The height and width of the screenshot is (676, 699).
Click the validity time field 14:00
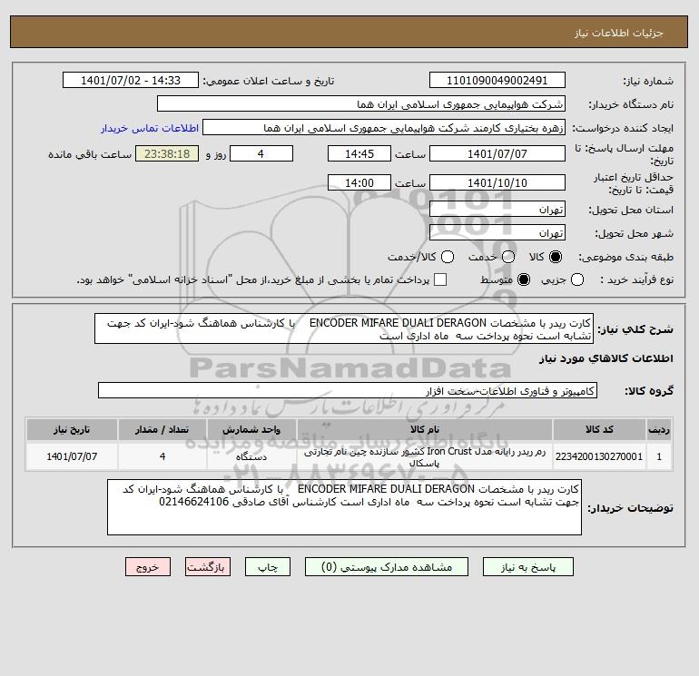coord(359,182)
